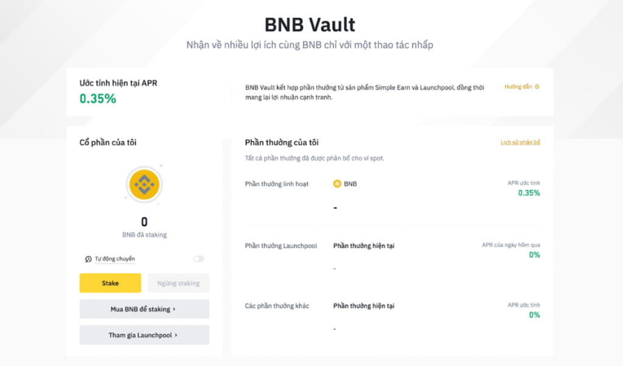Click the auto-transfer circular icon beside Tự động chuyển
Viewport: 623px width, 366px height.
(x=89, y=258)
